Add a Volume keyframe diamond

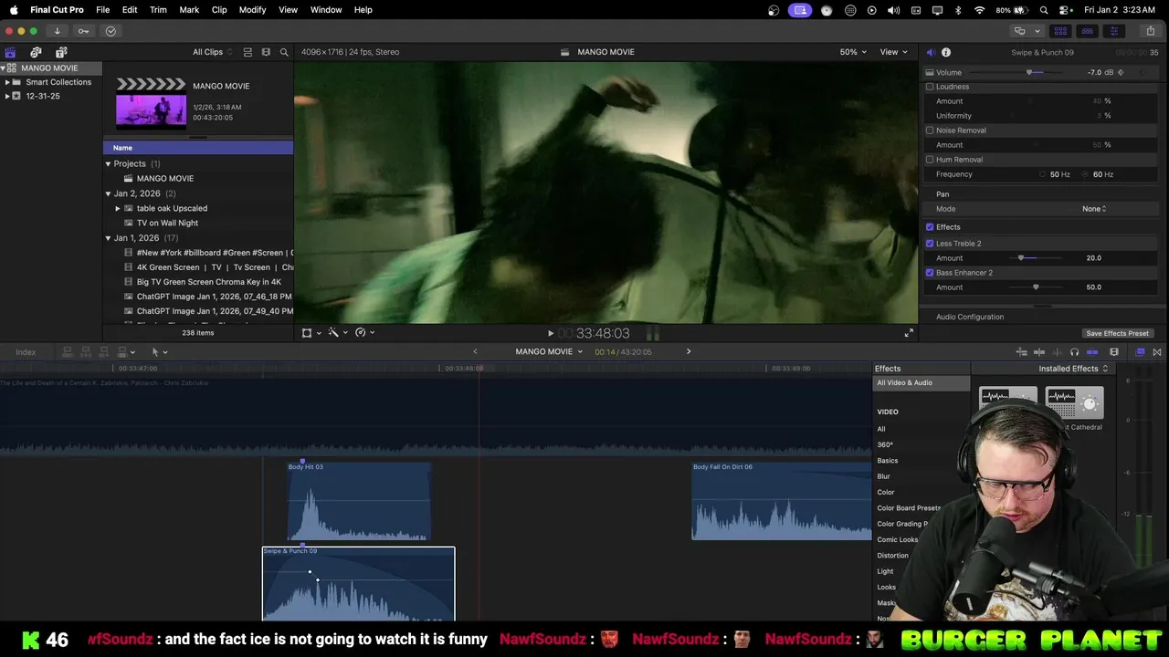[x=1121, y=72]
